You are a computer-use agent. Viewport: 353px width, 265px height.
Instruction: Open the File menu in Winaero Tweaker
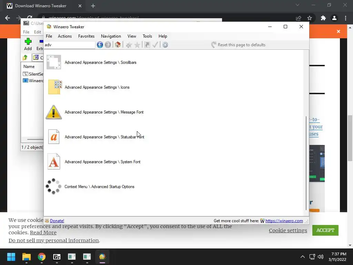point(49,36)
